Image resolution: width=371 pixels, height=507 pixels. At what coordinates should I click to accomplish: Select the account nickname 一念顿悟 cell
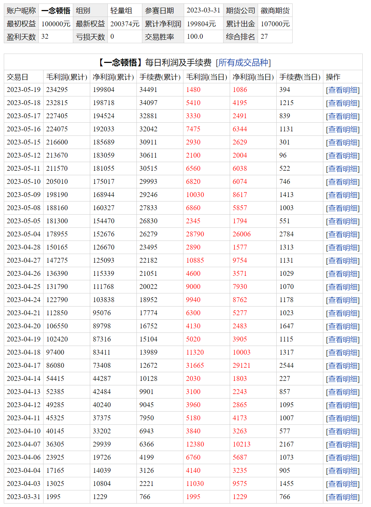pyautogui.click(x=56, y=11)
